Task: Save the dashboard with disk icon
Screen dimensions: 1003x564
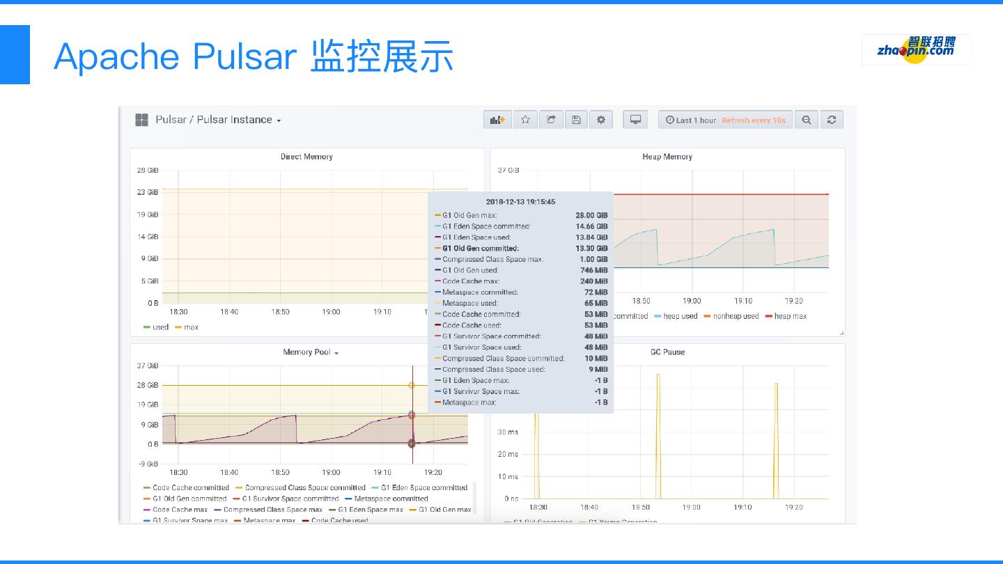Action: [x=576, y=120]
